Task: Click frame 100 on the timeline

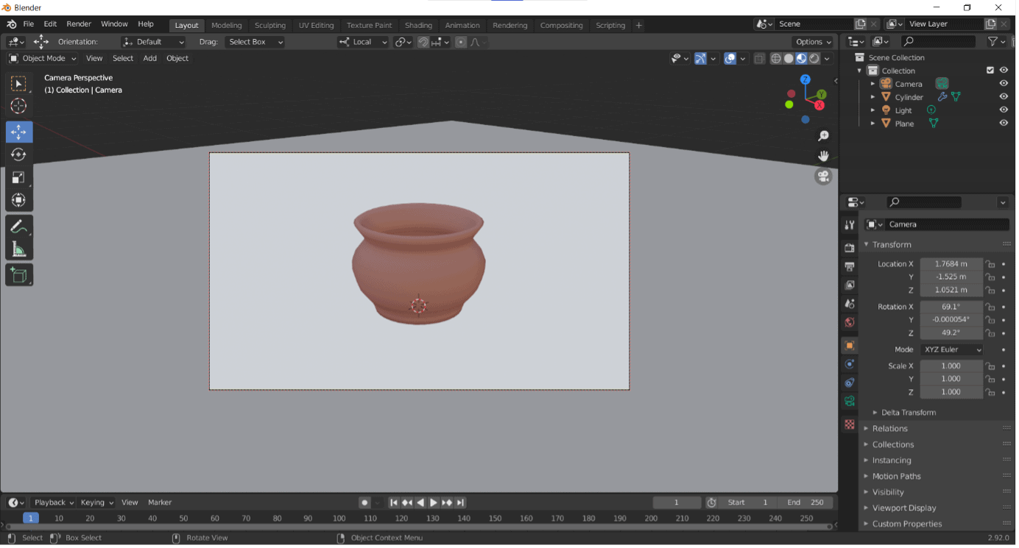Action: (x=339, y=519)
